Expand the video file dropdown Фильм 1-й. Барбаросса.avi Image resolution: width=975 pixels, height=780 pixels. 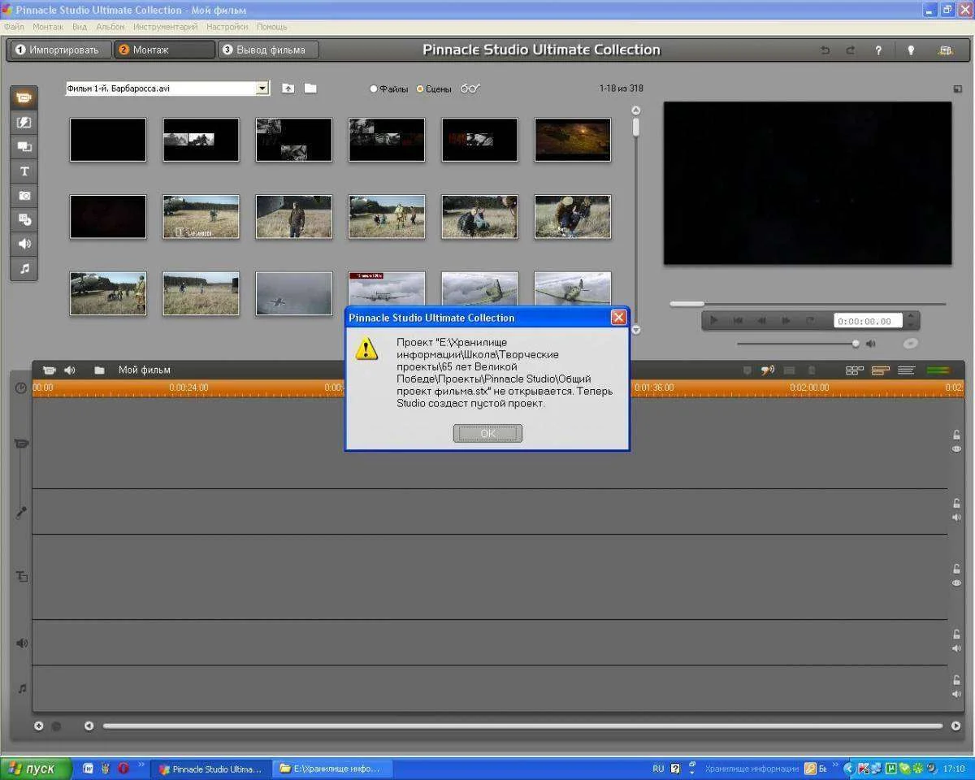click(262, 89)
